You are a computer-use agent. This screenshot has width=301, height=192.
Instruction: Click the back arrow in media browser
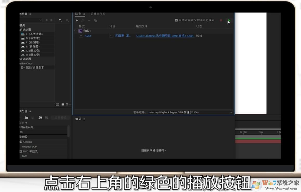click(47, 20)
